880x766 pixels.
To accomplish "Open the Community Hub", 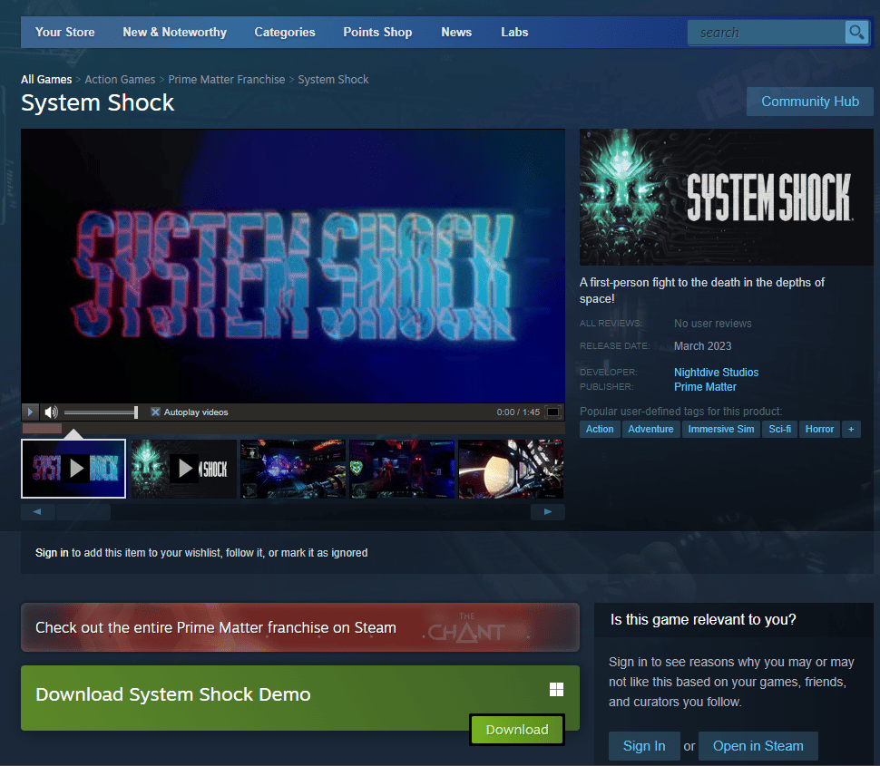I will point(810,102).
